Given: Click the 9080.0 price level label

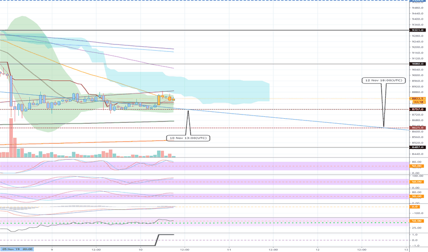Looking at the screenshot, I should pos(417,64).
